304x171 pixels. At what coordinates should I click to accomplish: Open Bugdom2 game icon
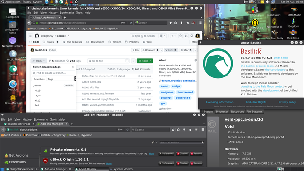click(x=293, y=34)
